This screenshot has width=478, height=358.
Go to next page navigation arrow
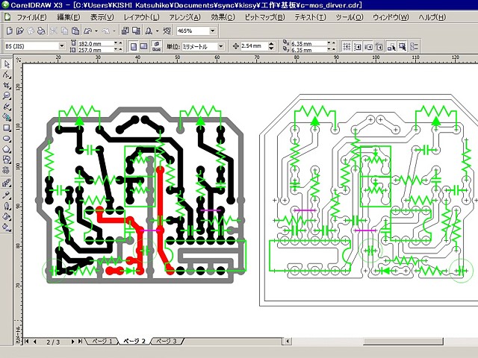tap(72, 342)
